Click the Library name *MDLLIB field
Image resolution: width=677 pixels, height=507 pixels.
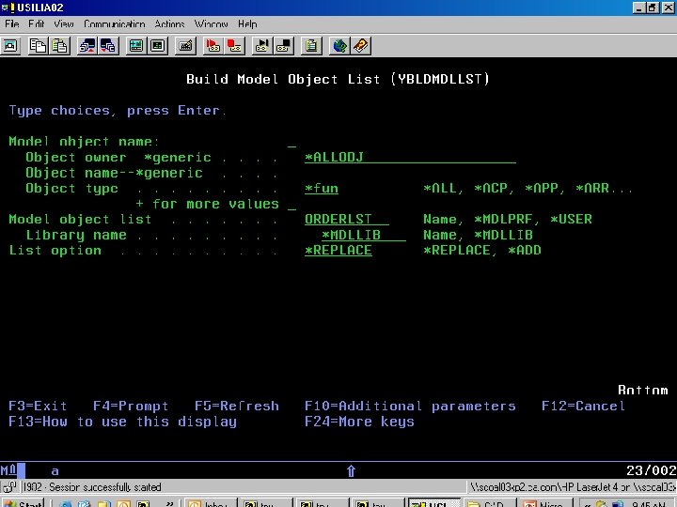coord(364,235)
